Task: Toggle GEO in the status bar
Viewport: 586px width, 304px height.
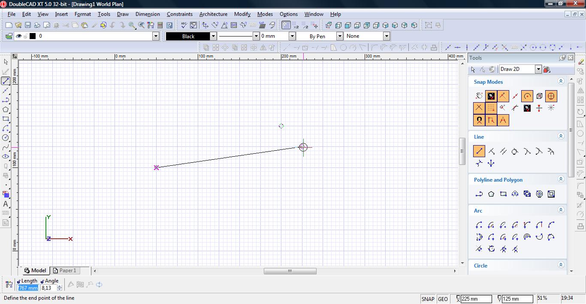Action: [x=443, y=299]
